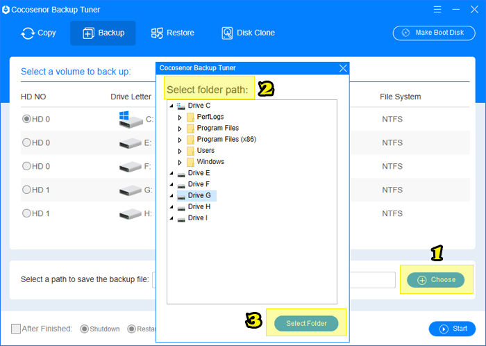This screenshot has height=346, width=486.
Task: Close the Select folder path dialog
Action: pyautogui.click(x=343, y=68)
